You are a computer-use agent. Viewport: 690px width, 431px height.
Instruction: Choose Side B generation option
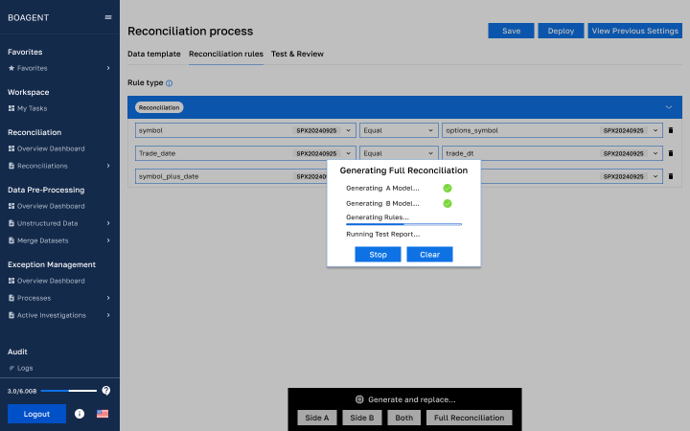[x=361, y=418]
